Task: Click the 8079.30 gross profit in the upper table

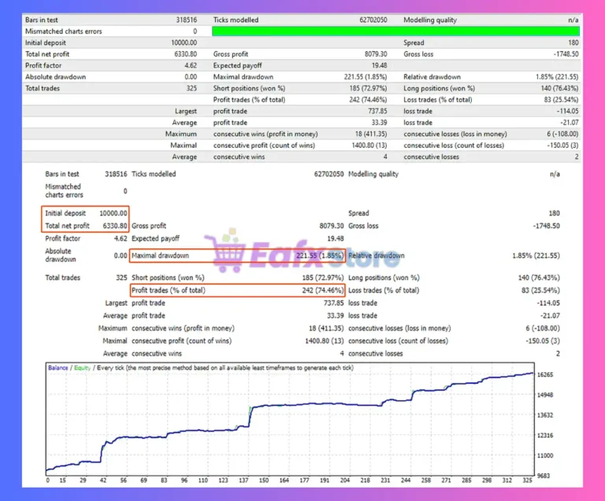Action: pos(376,54)
